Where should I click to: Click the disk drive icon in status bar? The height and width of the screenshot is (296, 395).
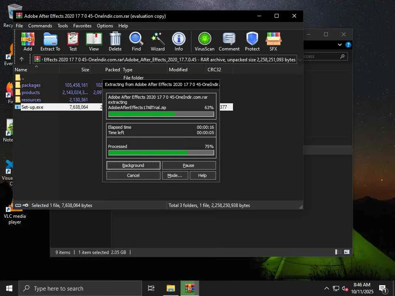point(18,205)
